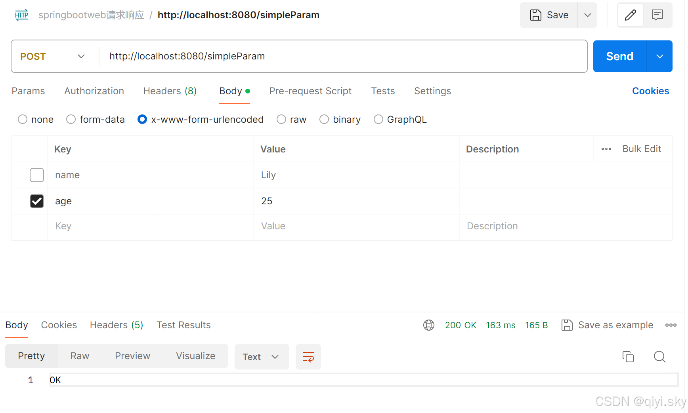The height and width of the screenshot is (413, 688).
Task: Open the comments icon
Action: point(658,15)
